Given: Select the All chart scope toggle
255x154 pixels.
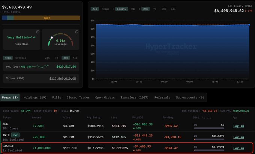Looking at the screenshot, I should pyautogui.click(x=95, y=9).
